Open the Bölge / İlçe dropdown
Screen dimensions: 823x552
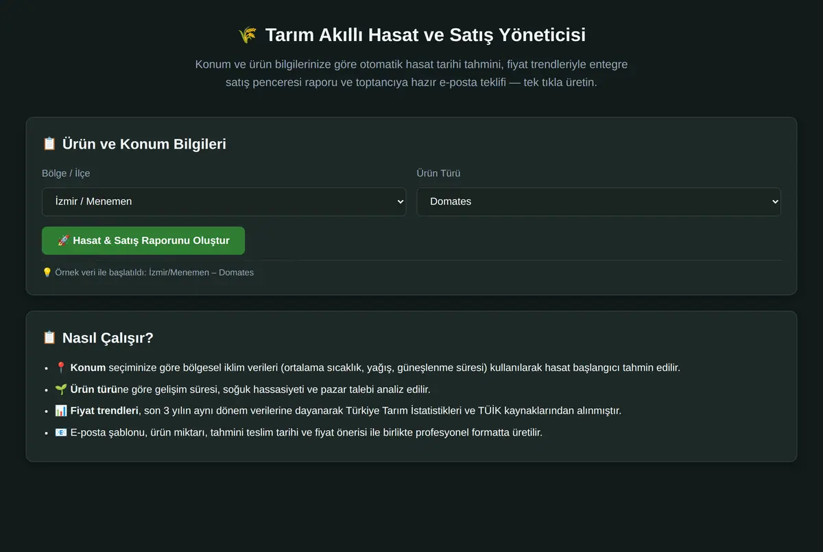pos(224,201)
